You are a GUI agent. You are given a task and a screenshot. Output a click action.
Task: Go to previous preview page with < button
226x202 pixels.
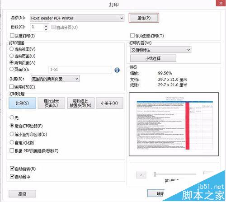[141, 175]
